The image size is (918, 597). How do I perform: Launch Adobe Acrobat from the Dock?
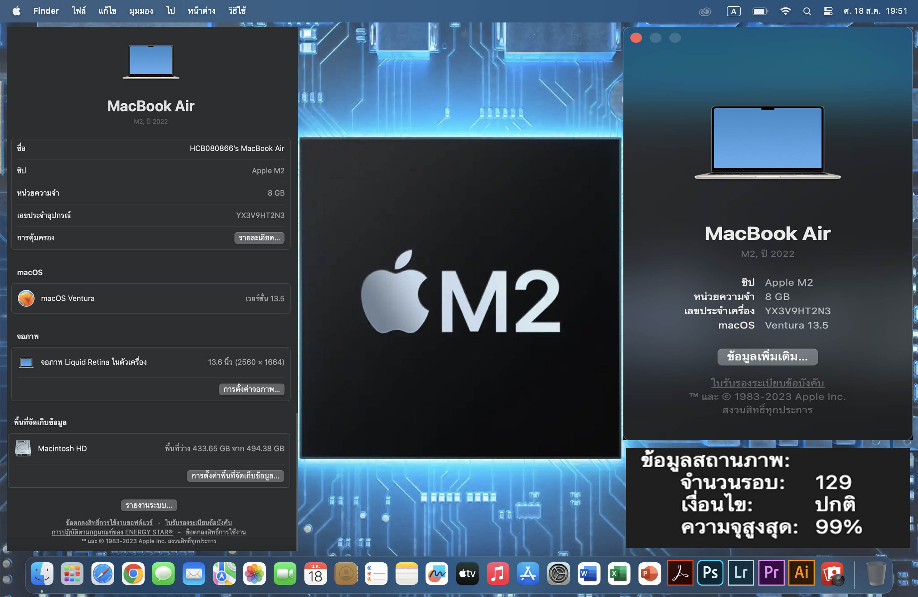[680, 573]
